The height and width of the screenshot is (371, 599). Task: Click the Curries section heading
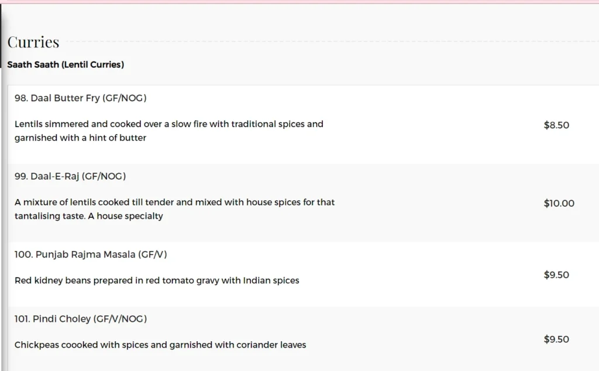coord(33,42)
